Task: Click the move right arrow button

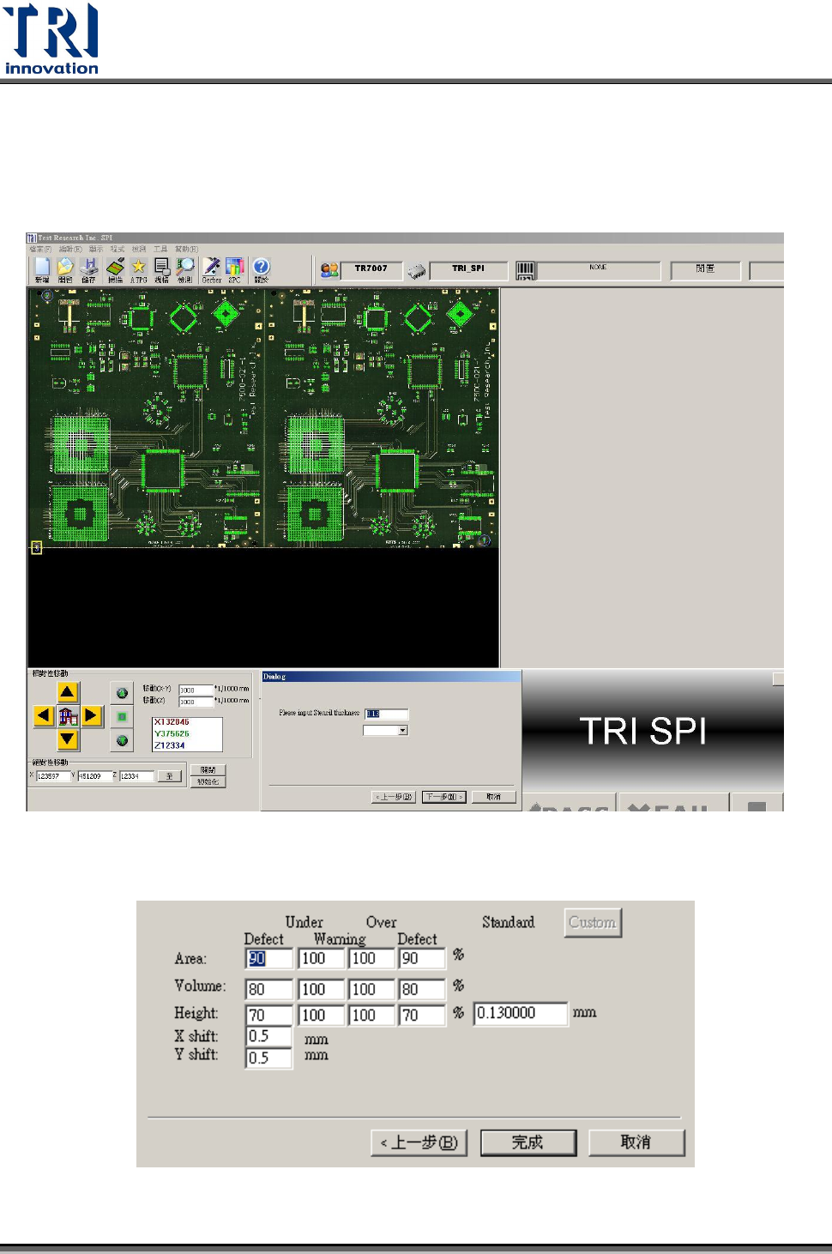Action: pos(92,715)
